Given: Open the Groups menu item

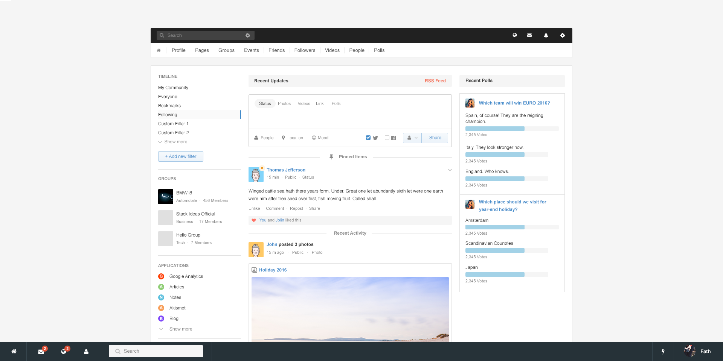Looking at the screenshot, I should coord(226,50).
